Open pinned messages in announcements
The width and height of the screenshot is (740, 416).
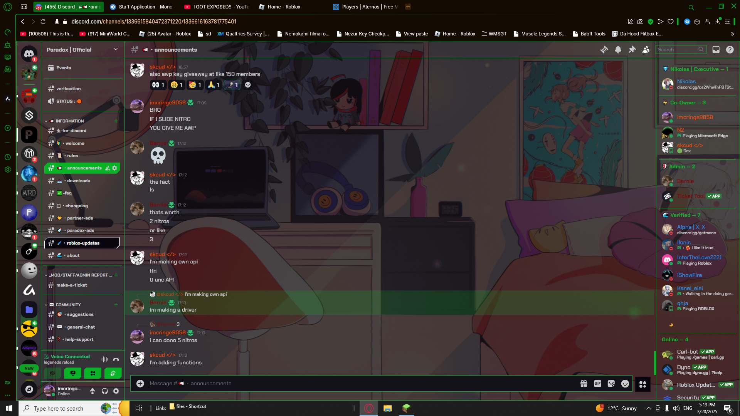(x=632, y=50)
